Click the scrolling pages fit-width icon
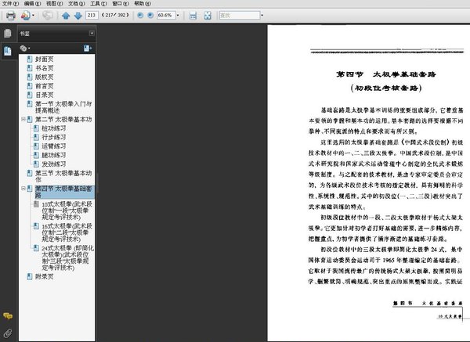The image size is (470, 342). 193,16
